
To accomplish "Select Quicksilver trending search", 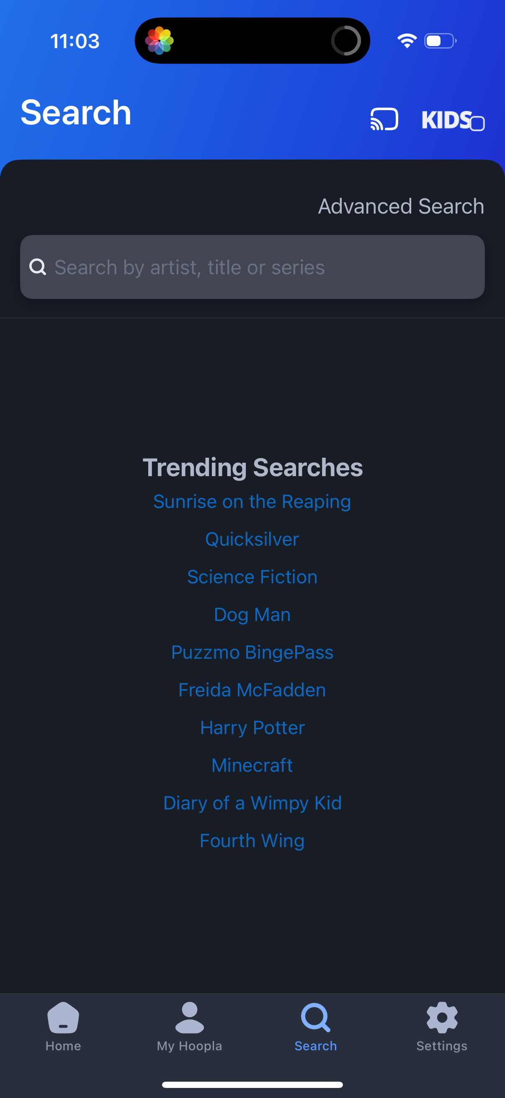I will point(252,539).
